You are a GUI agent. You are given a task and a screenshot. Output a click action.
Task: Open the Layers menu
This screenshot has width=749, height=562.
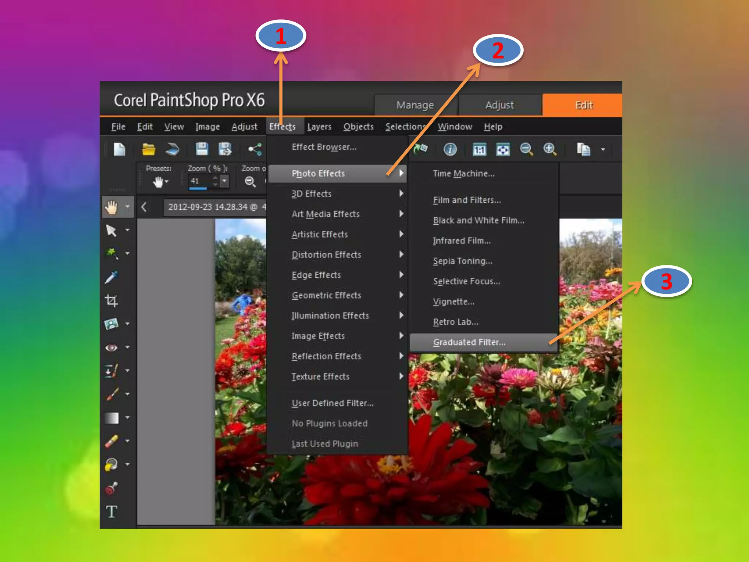pyautogui.click(x=319, y=127)
